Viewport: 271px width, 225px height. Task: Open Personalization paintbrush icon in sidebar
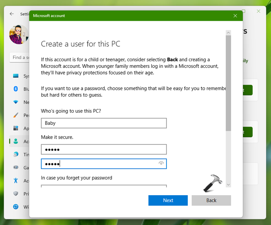16,115
